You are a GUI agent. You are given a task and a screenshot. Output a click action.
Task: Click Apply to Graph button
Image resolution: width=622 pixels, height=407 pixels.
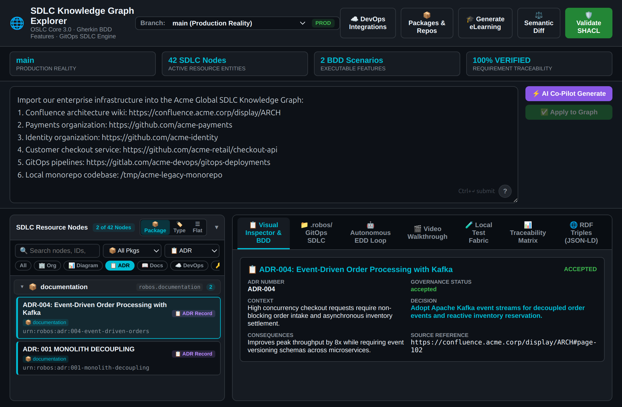[569, 112]
